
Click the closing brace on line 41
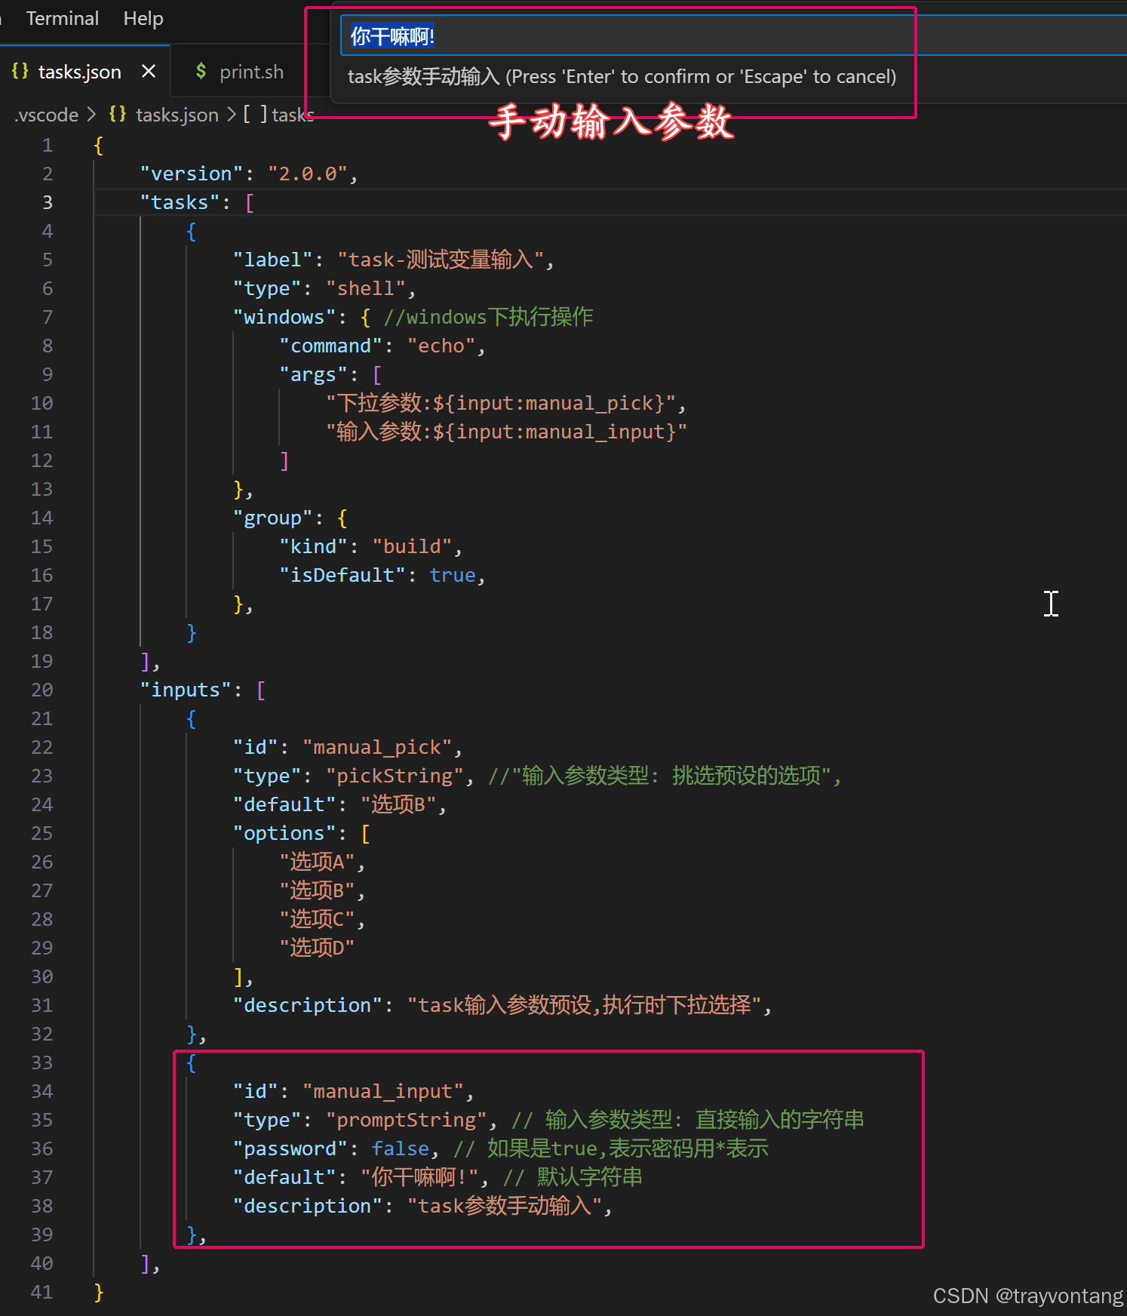coord(99,1292)
